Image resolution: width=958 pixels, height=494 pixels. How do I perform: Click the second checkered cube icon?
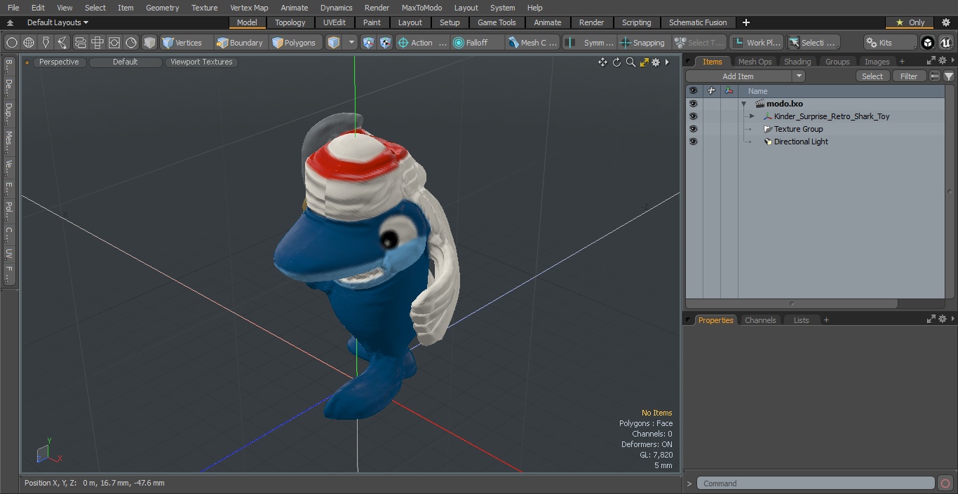(385, 43)
